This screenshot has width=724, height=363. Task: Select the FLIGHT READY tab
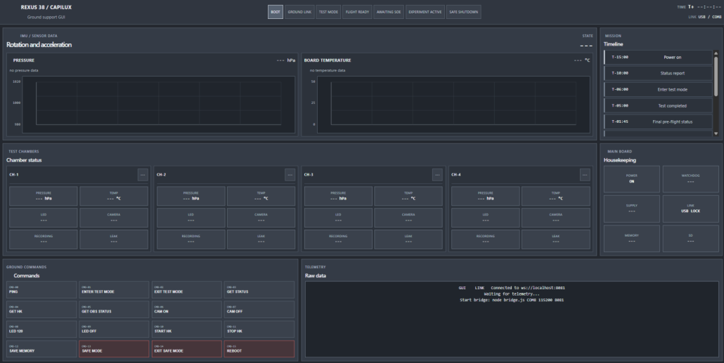tap(357, 12)
